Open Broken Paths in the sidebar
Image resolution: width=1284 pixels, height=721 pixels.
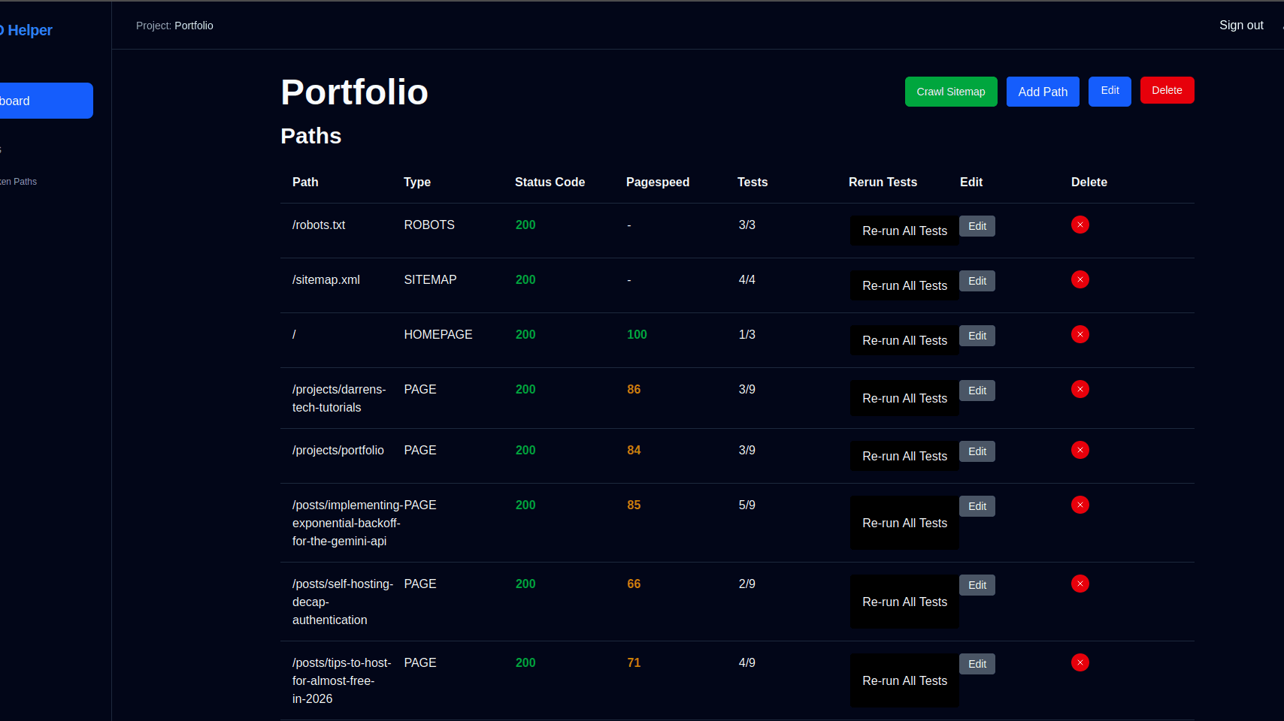(19, 182)
